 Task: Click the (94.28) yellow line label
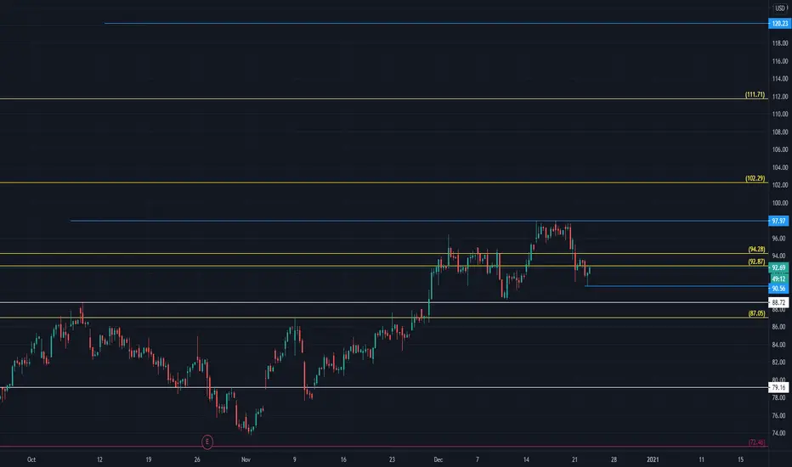pos(756,250)
